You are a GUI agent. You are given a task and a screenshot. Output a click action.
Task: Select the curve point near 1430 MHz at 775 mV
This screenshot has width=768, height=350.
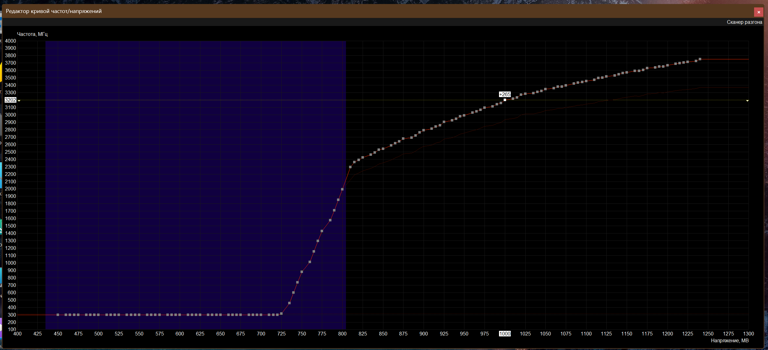click(x=322, y=231)
